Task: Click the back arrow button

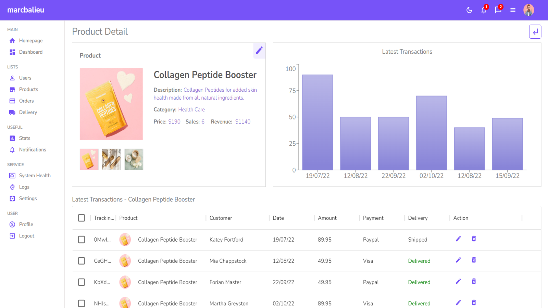Action: coord(535,32)
